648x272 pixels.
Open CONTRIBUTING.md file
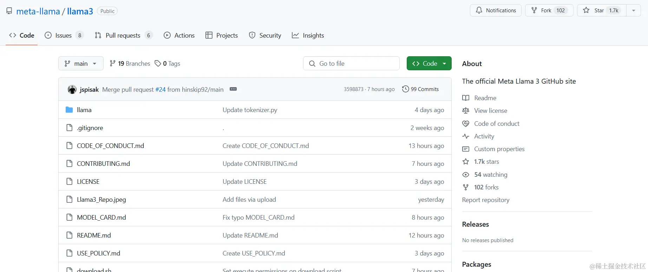pyautogui.click(x=103, y=163)
